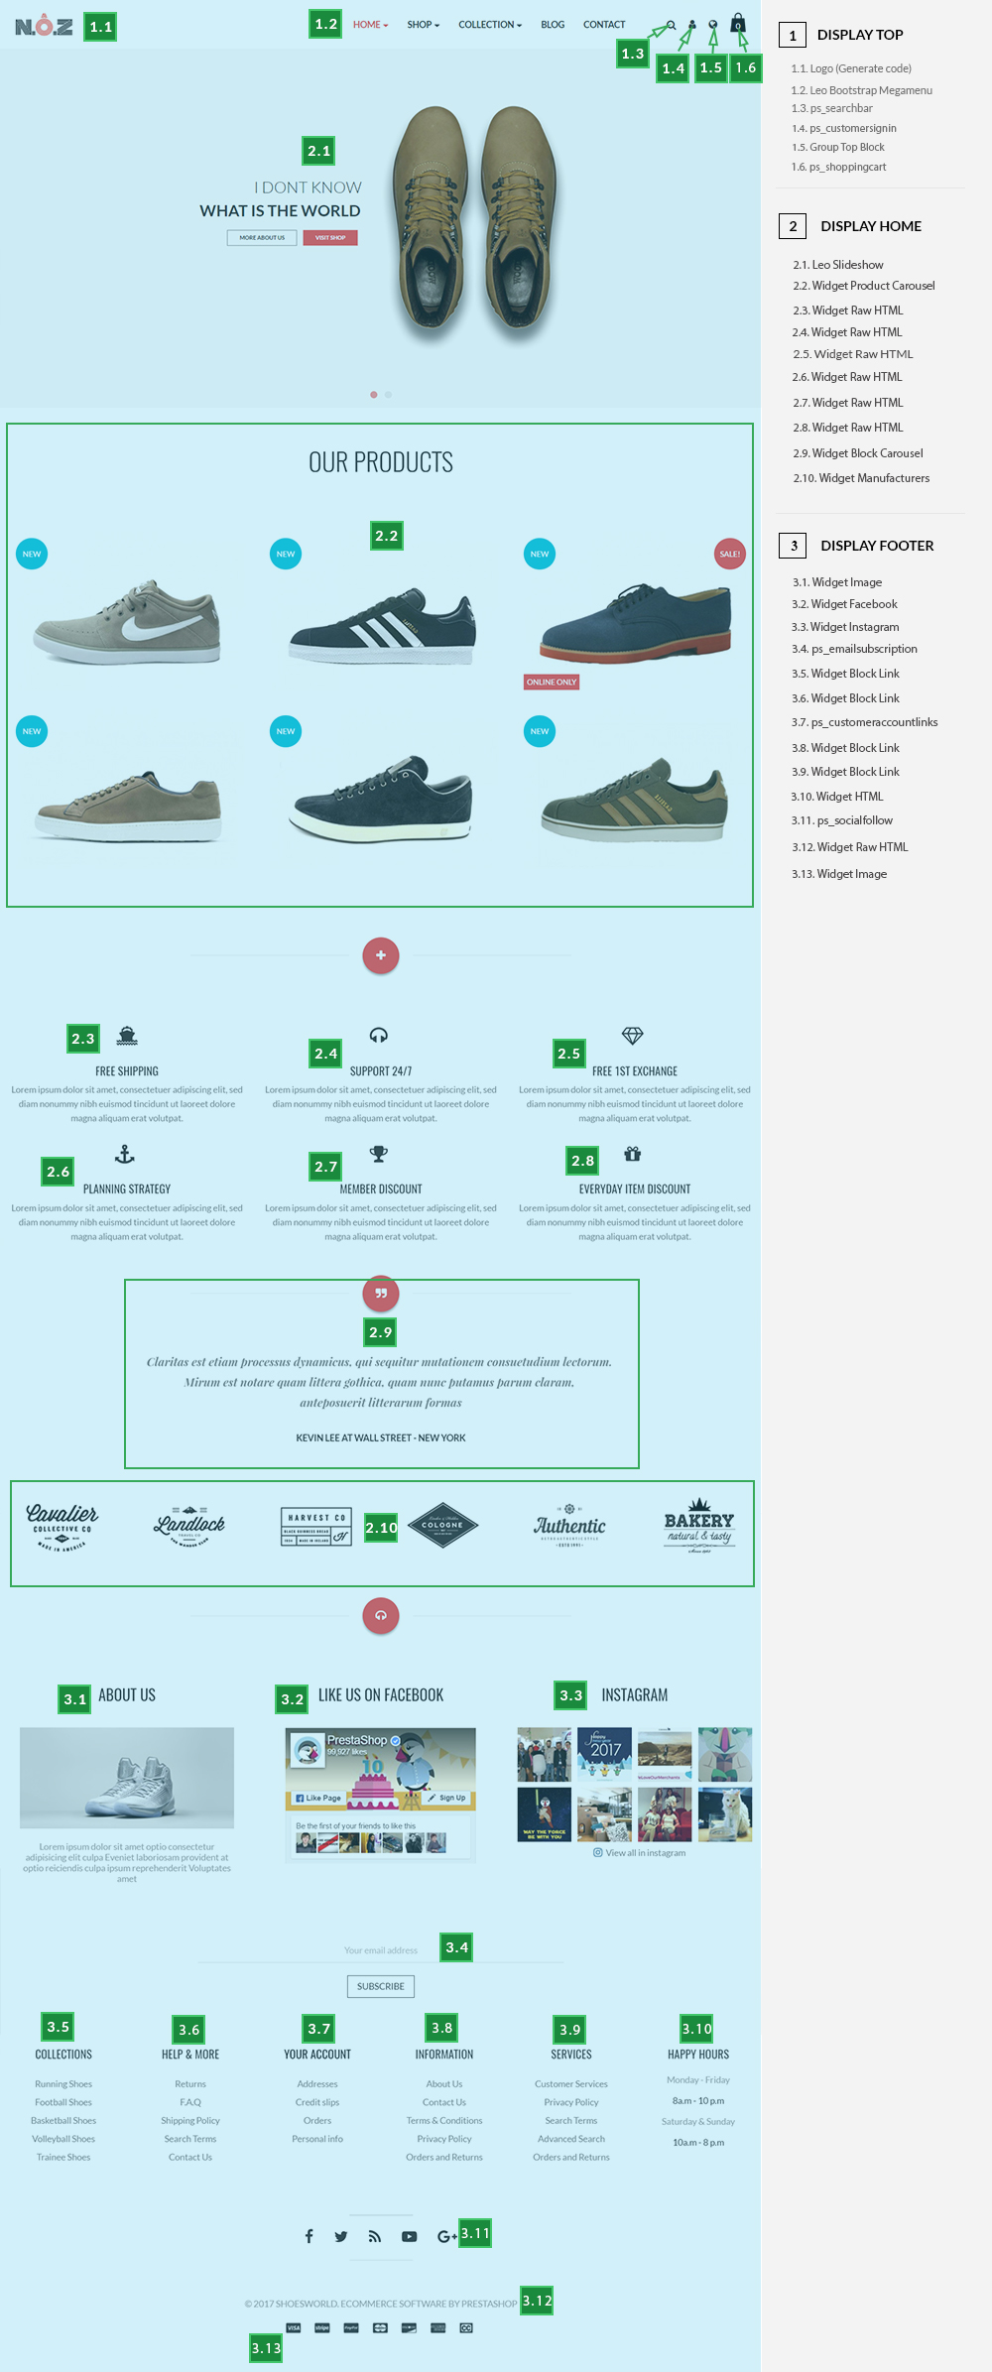Click the customer sign-in person icon
Viewport: 992px width, 2372px height.
[x=692, y=25]
